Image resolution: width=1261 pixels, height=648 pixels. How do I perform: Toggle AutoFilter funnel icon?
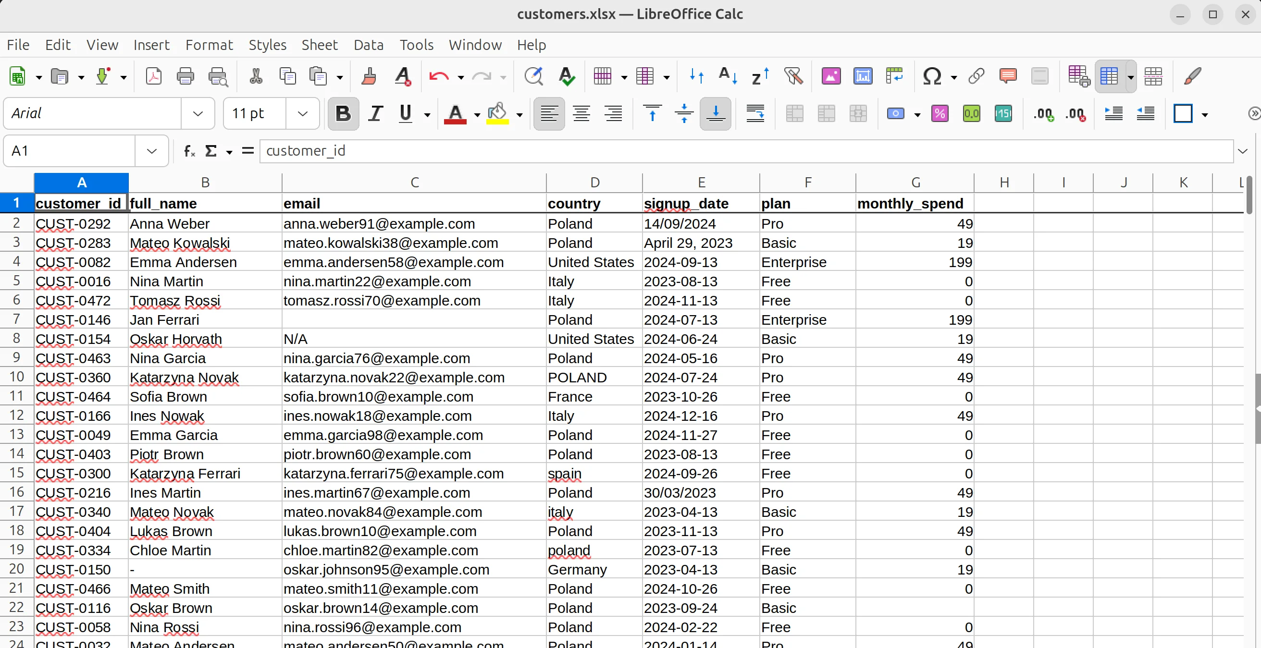point(793,76)
